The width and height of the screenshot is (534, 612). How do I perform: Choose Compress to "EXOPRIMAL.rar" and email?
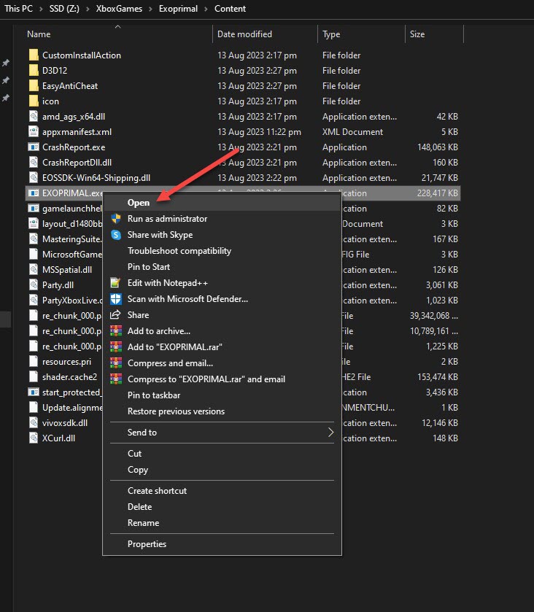[222, 379]
